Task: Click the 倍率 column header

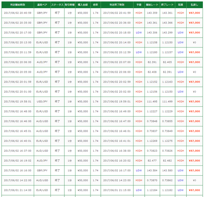Action: coord(96,5)
